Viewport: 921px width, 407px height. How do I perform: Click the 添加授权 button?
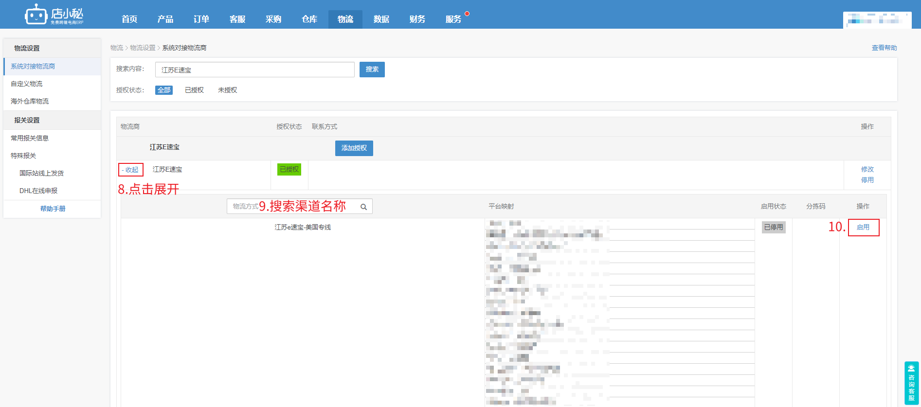point(354,148)
